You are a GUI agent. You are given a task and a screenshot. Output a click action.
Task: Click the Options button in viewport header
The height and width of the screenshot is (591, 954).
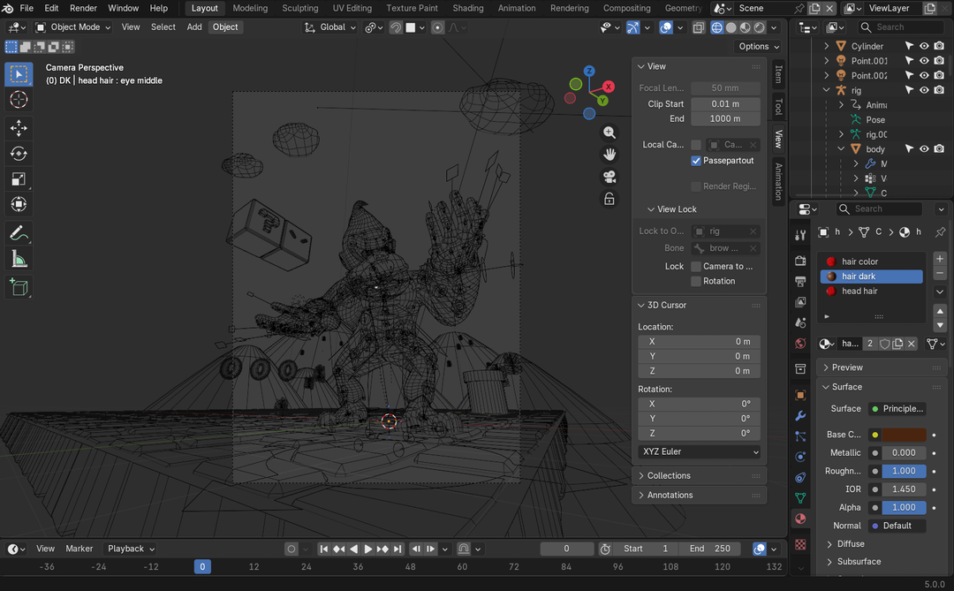click(x=758, y=46)
